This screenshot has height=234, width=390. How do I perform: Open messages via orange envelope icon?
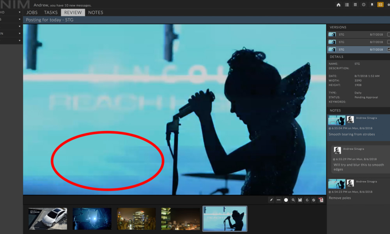[380, 5]
